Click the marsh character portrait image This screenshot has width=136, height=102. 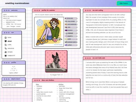(x=49, y=32)
